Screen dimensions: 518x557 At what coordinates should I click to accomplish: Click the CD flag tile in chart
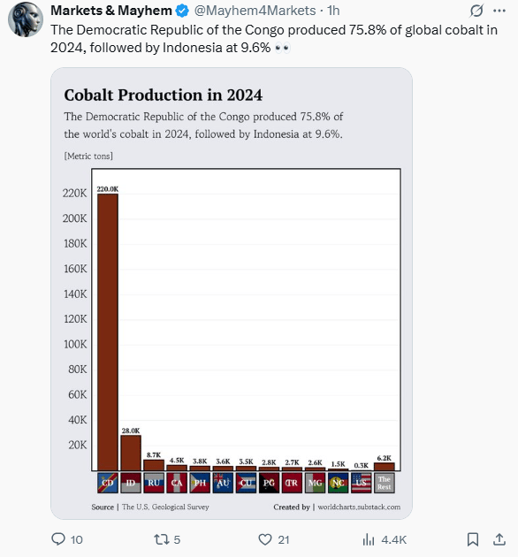[108, 483]
